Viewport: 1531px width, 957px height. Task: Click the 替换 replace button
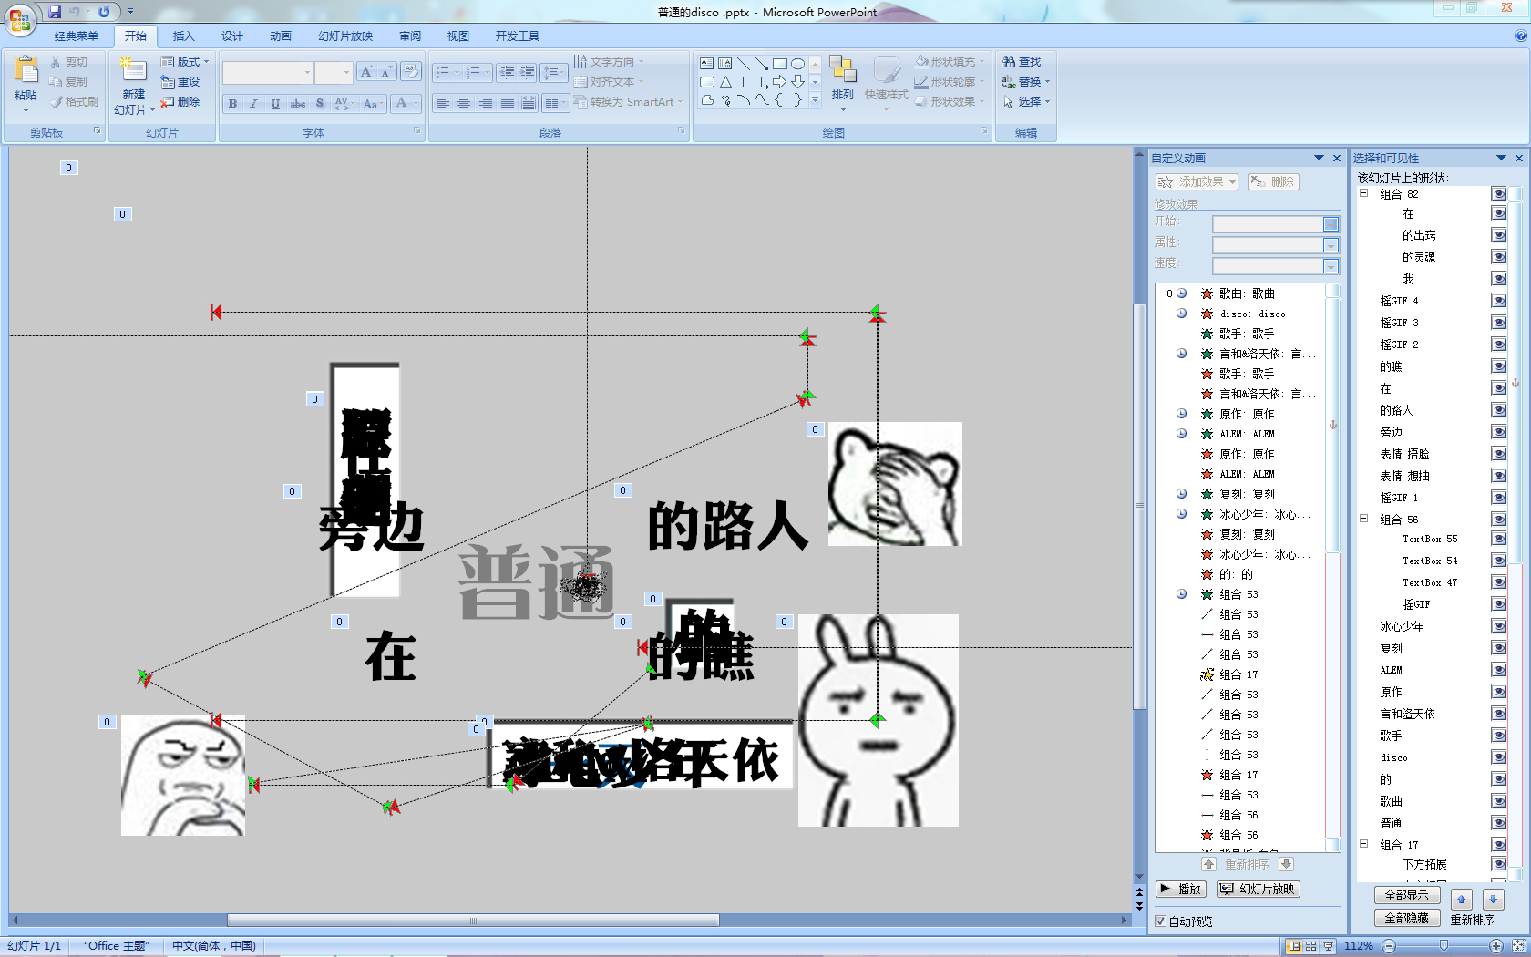point(1026,82)
